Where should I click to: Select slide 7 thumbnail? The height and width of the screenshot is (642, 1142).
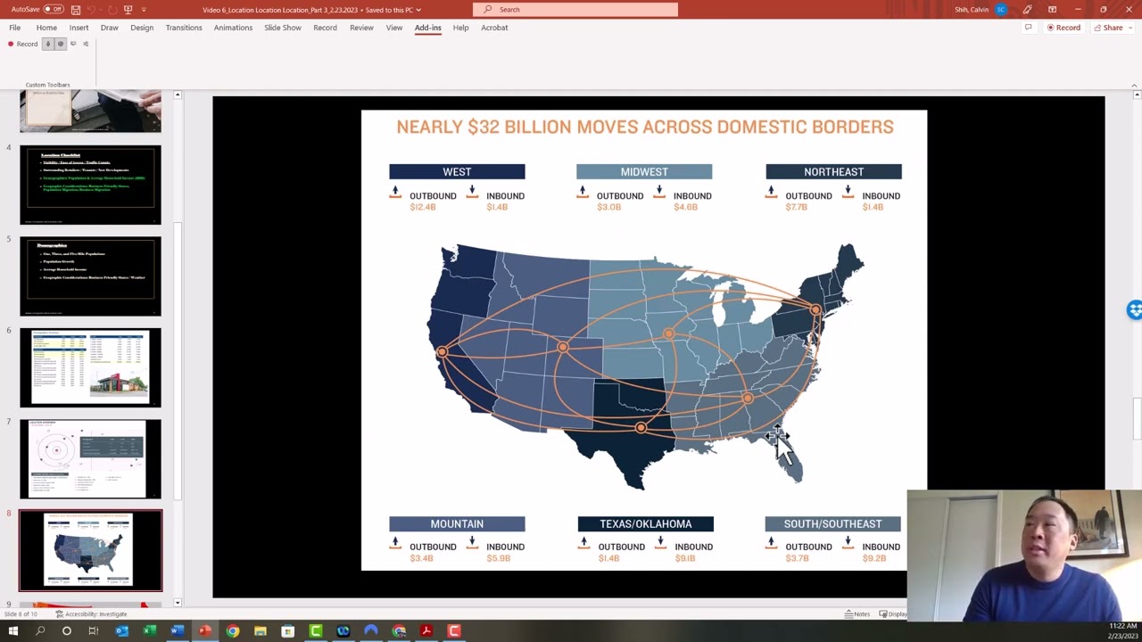coord(91,459)
